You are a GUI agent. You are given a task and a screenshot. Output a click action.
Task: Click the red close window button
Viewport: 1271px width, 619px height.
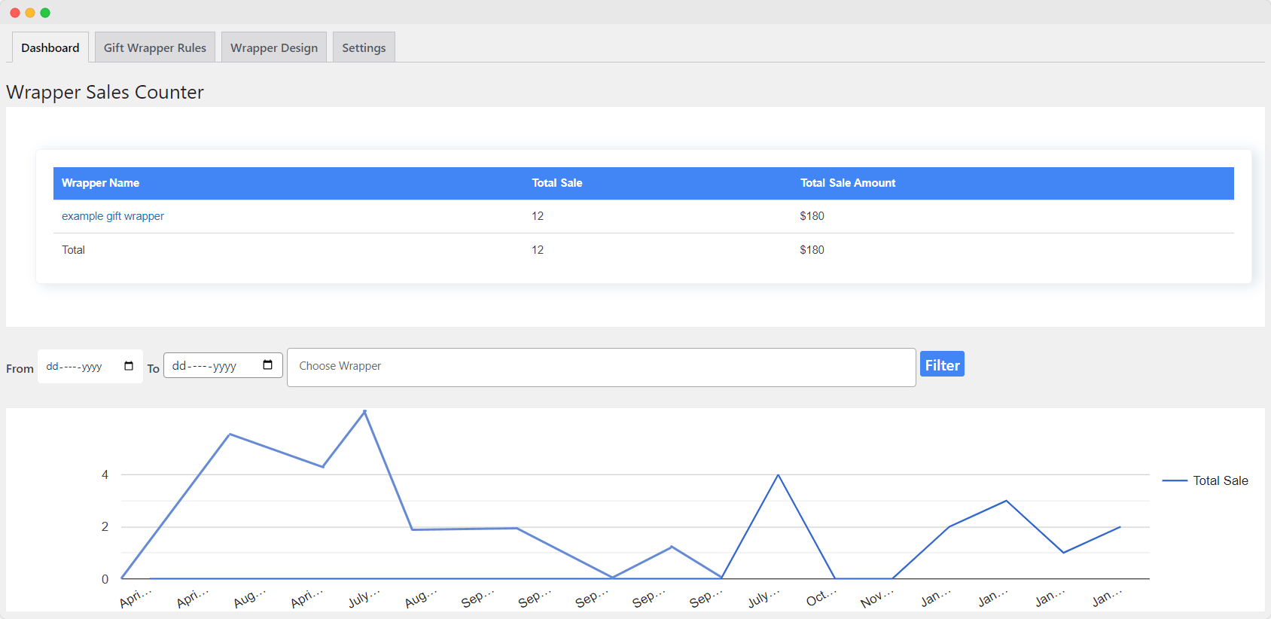[15, 13]
